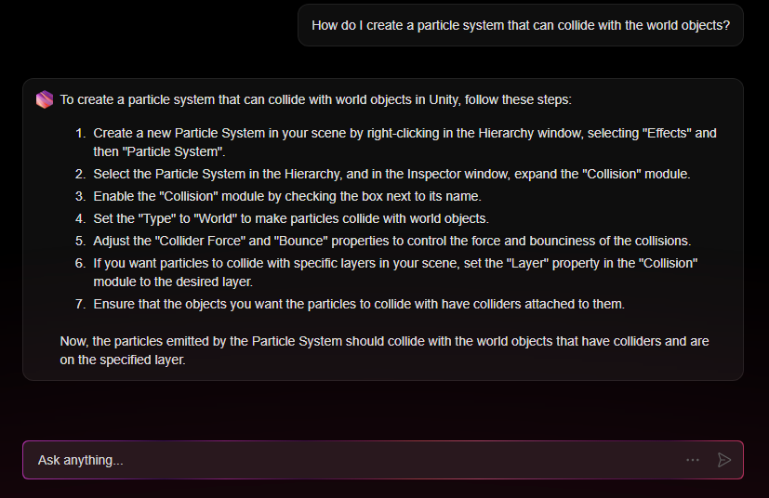Click the quoted "Bounce" text in step 5
This screenshot has height=498, width=769.
click(x=300, y=241)
